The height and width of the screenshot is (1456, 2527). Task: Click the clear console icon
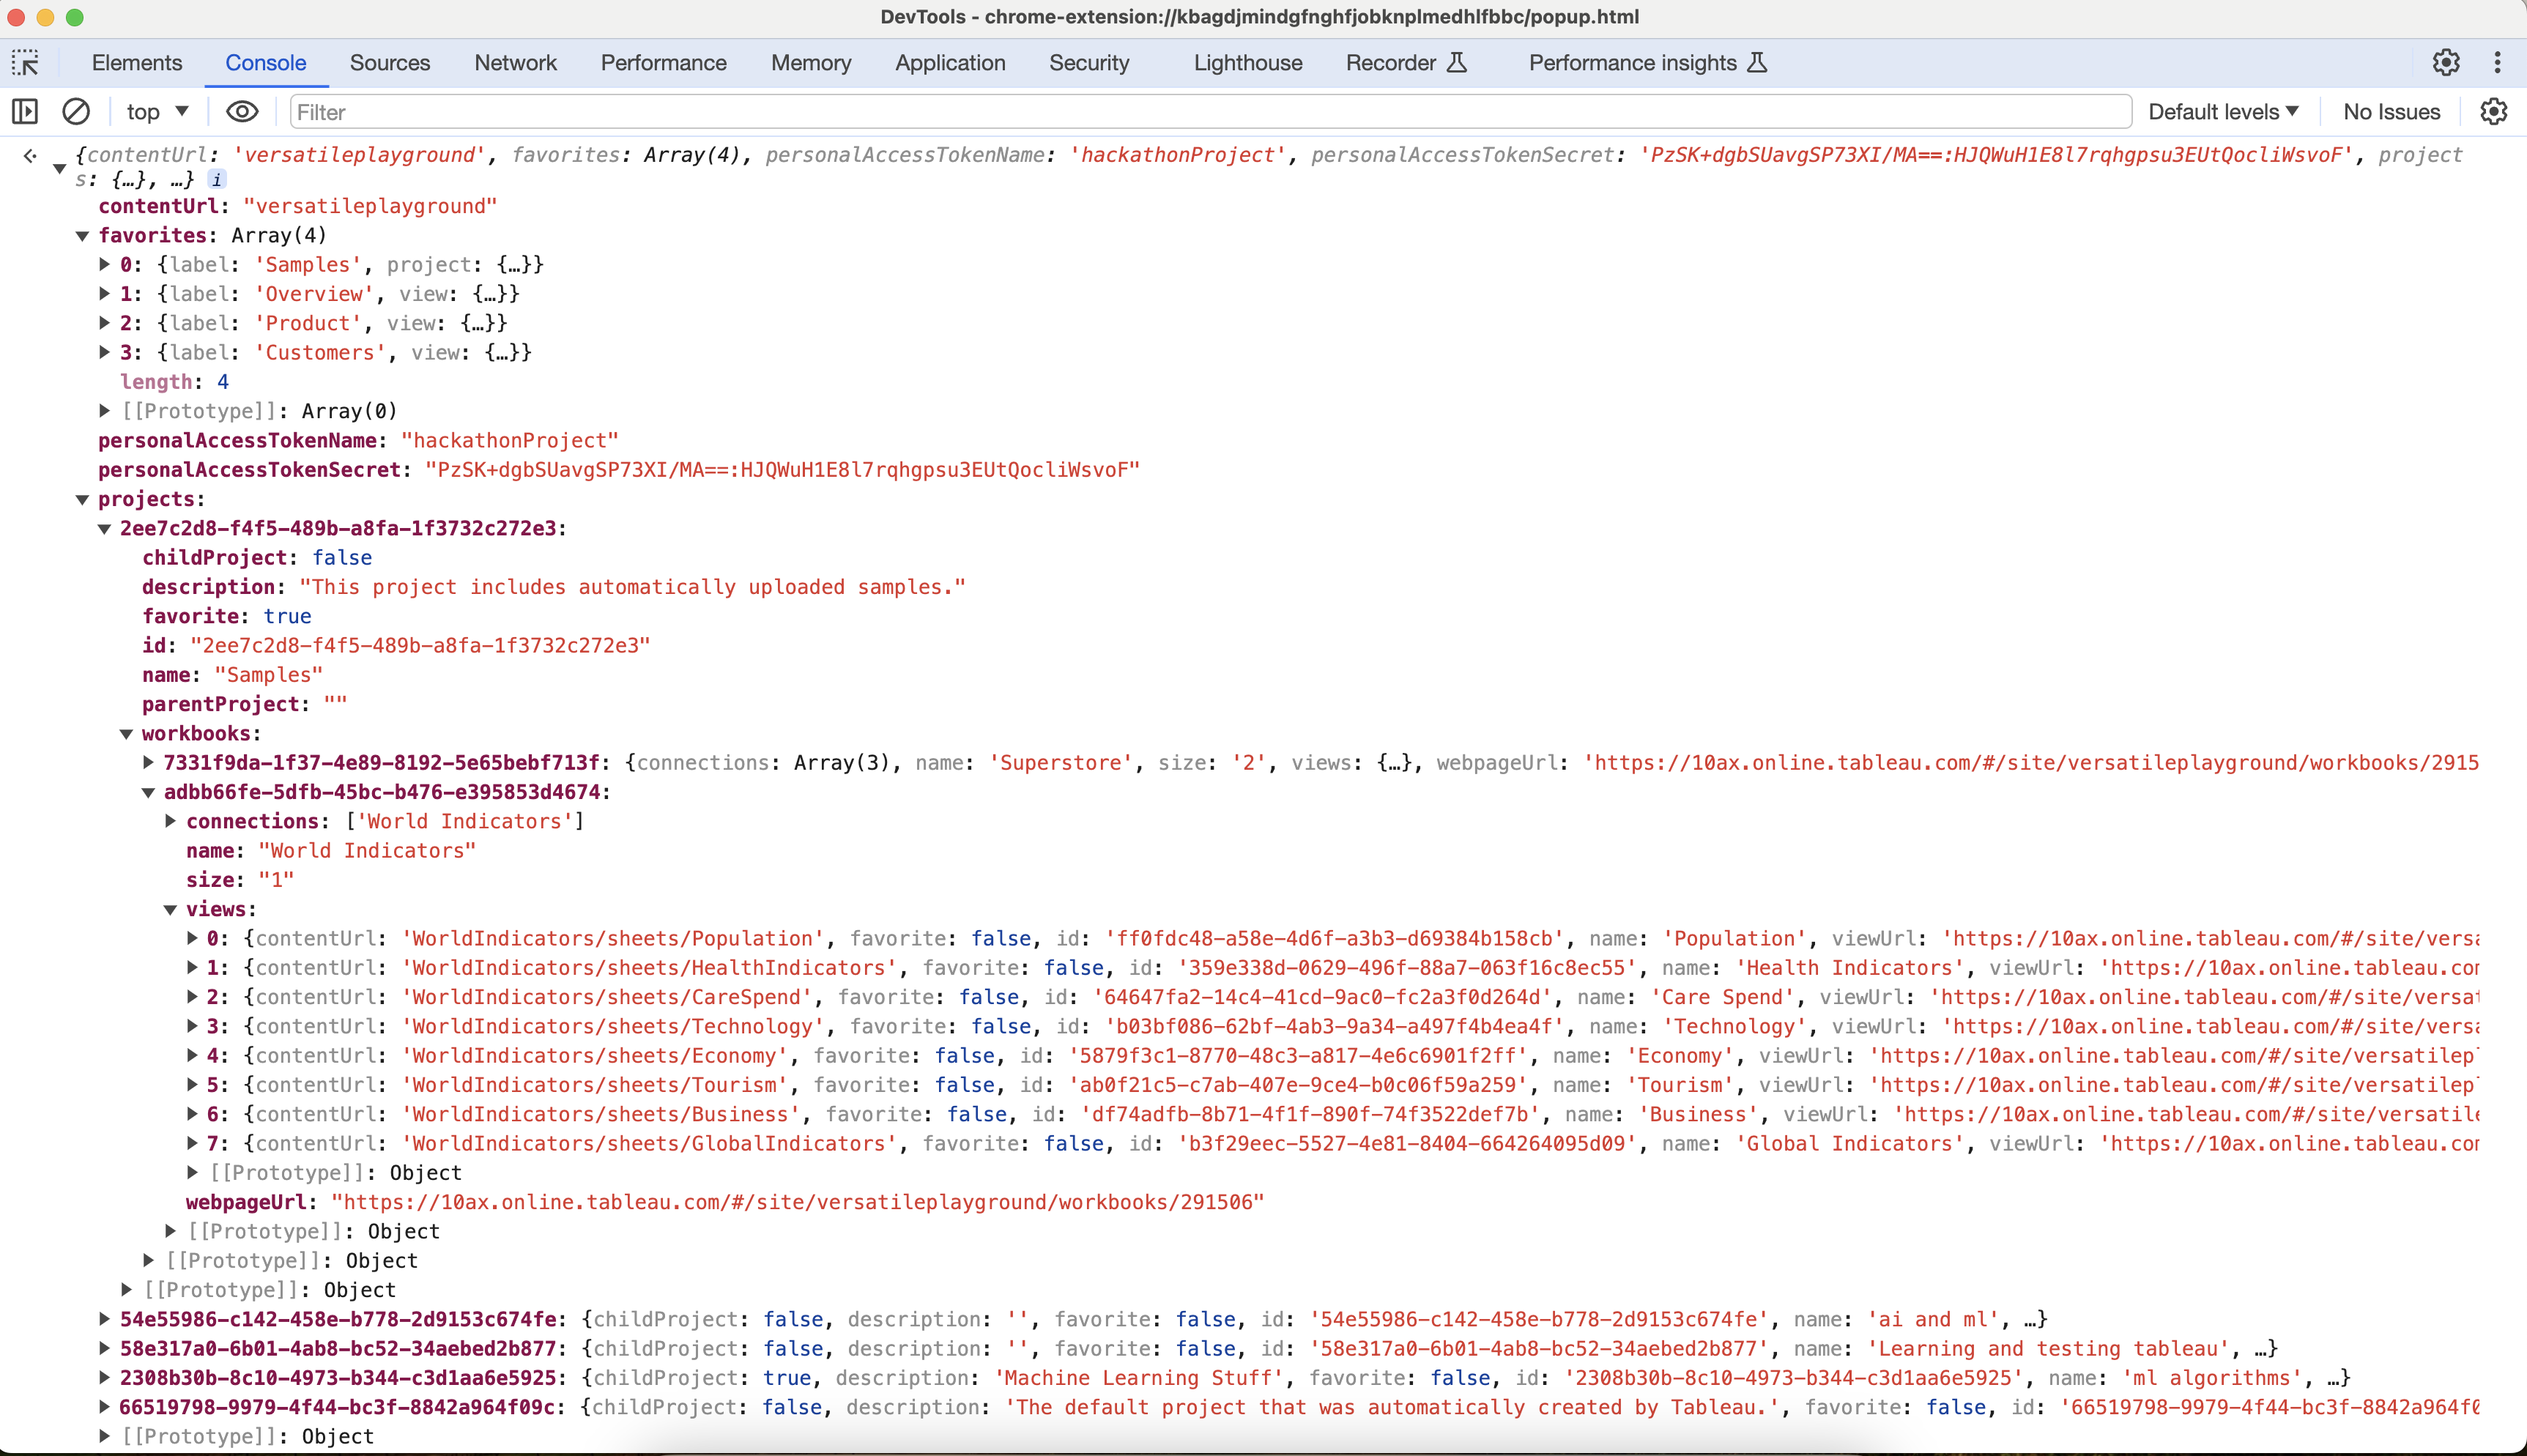[x=76, y=111]
